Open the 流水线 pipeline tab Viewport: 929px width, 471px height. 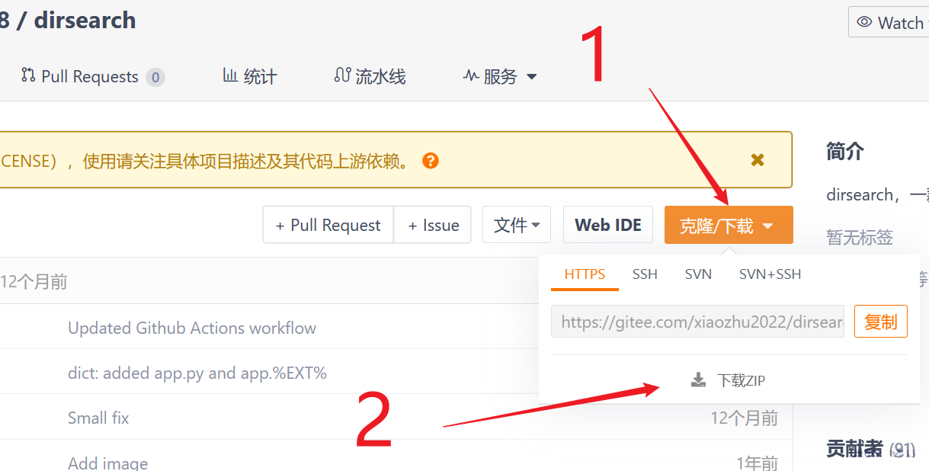point(370,76)
